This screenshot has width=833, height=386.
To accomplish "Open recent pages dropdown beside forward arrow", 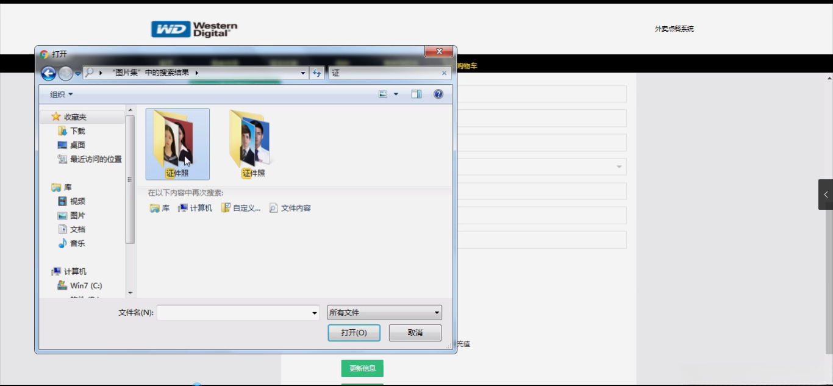I will pos(78,74).
